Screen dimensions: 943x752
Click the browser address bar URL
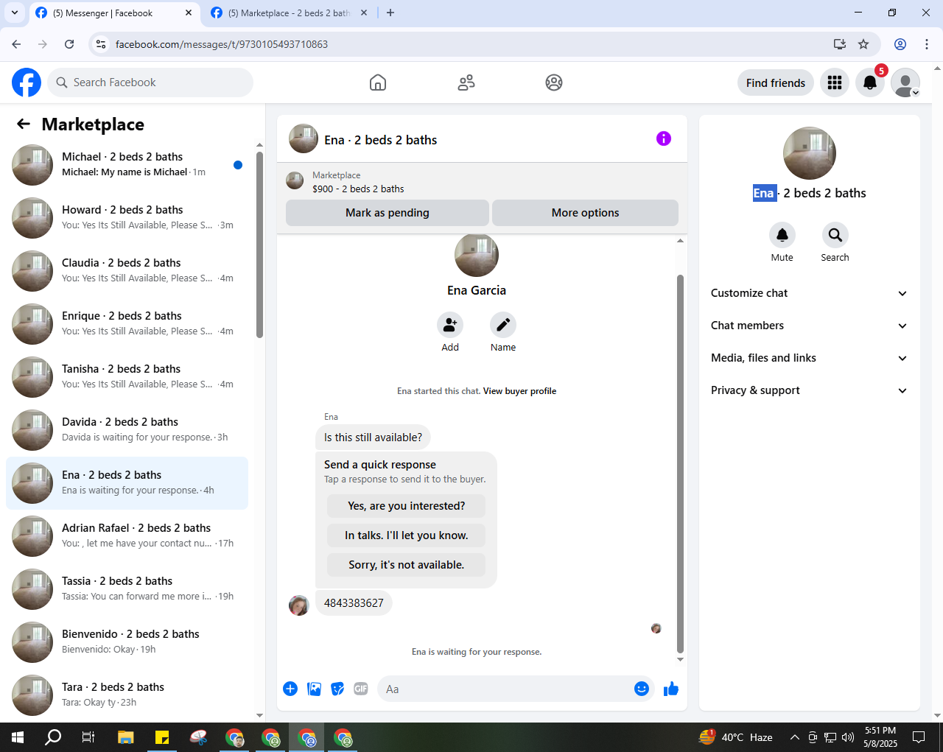coord(222,44)
